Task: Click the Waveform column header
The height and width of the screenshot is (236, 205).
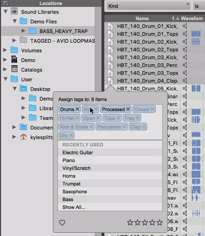Action: tap(192, 18)
